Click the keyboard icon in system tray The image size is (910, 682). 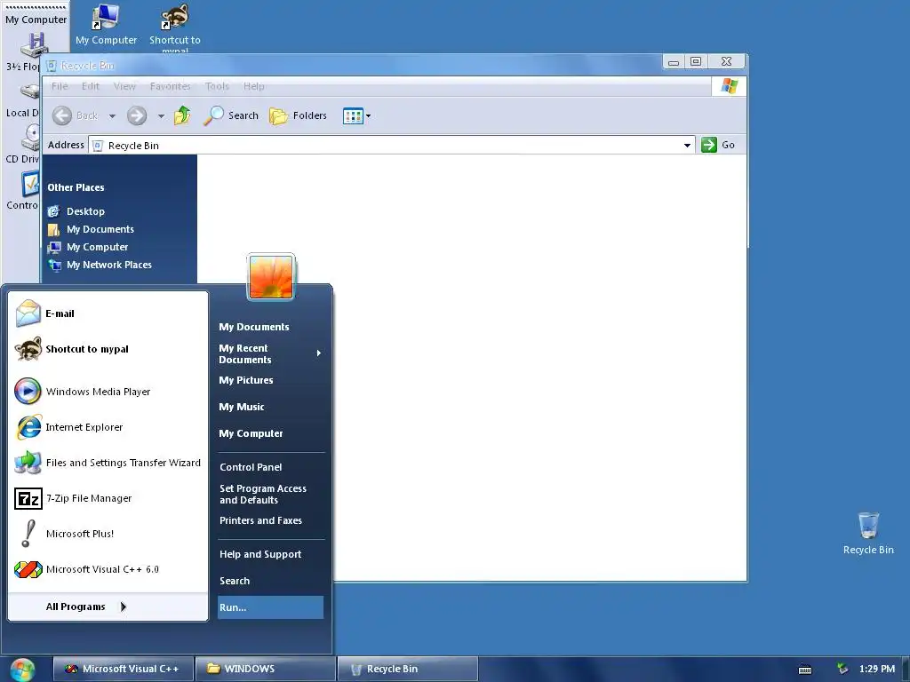pos(805,670)
